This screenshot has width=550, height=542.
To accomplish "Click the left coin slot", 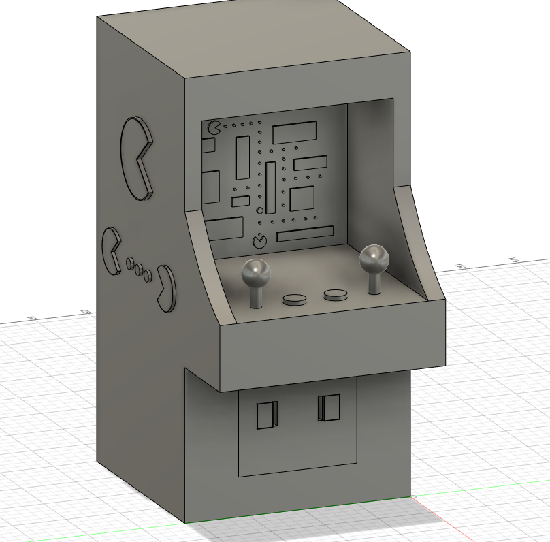I will pyautogui.click(x=267, y=415).
